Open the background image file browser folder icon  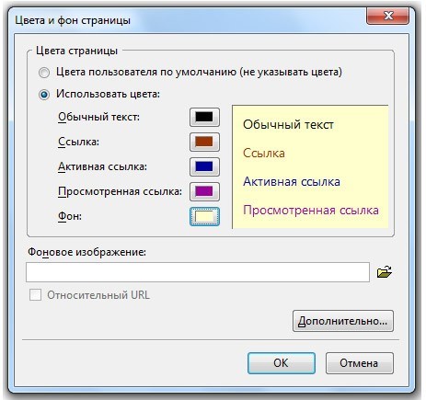click(385, 271)
